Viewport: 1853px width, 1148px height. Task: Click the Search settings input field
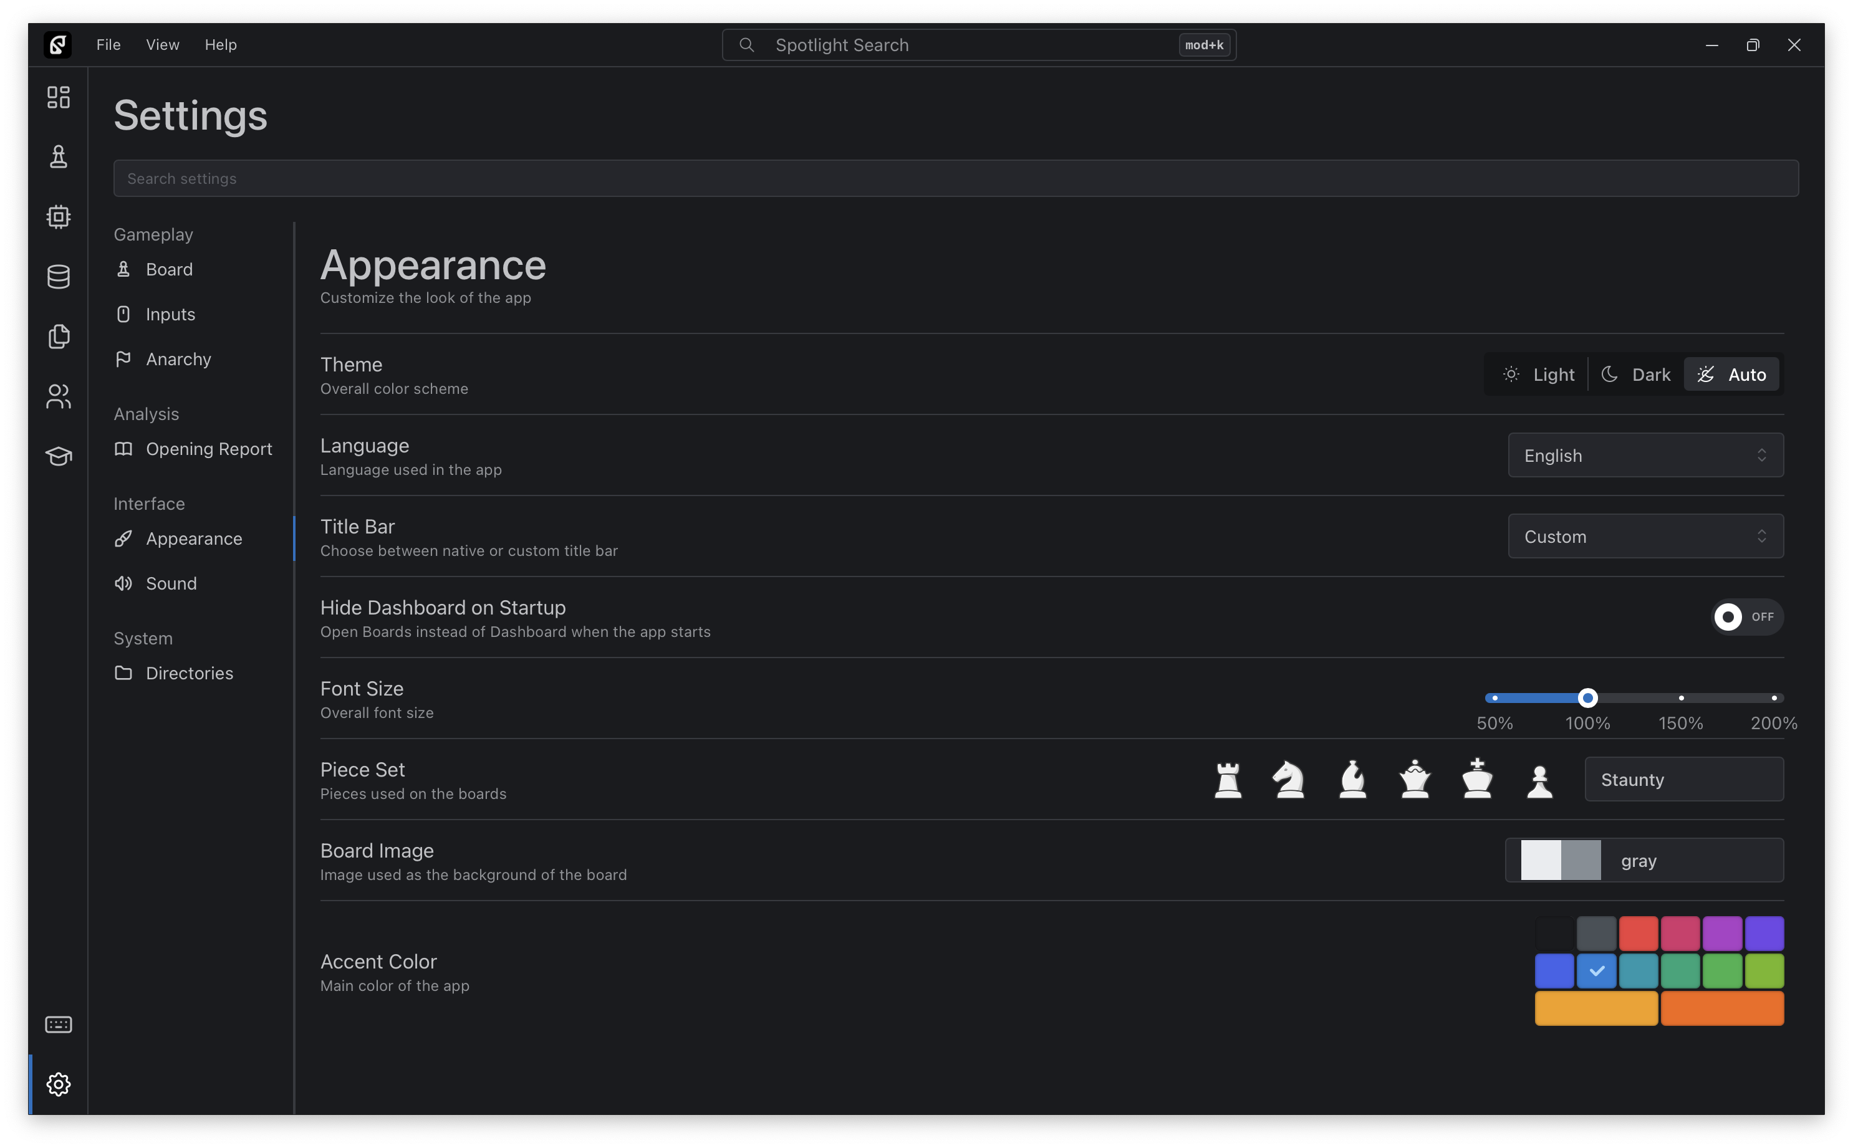point(955,178)
